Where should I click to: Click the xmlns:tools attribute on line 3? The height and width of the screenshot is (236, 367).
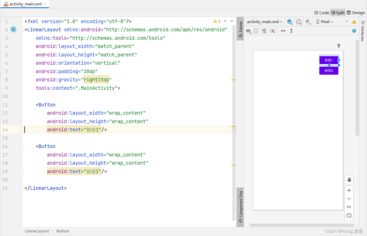coord(101,38)
